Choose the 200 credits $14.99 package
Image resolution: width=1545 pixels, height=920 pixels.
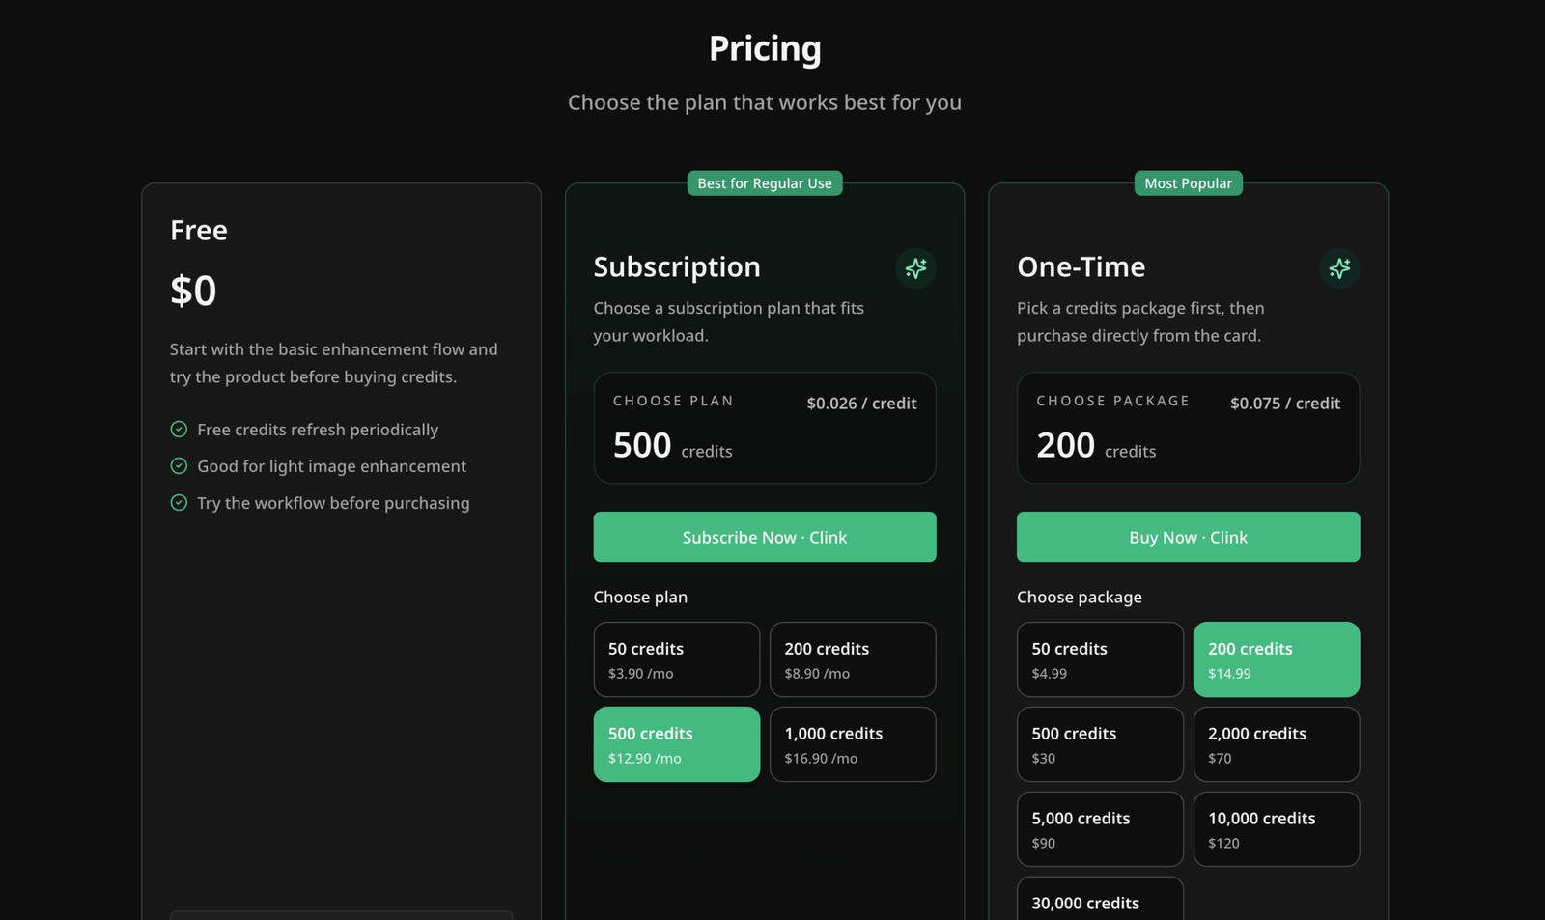click(1277, 659)
